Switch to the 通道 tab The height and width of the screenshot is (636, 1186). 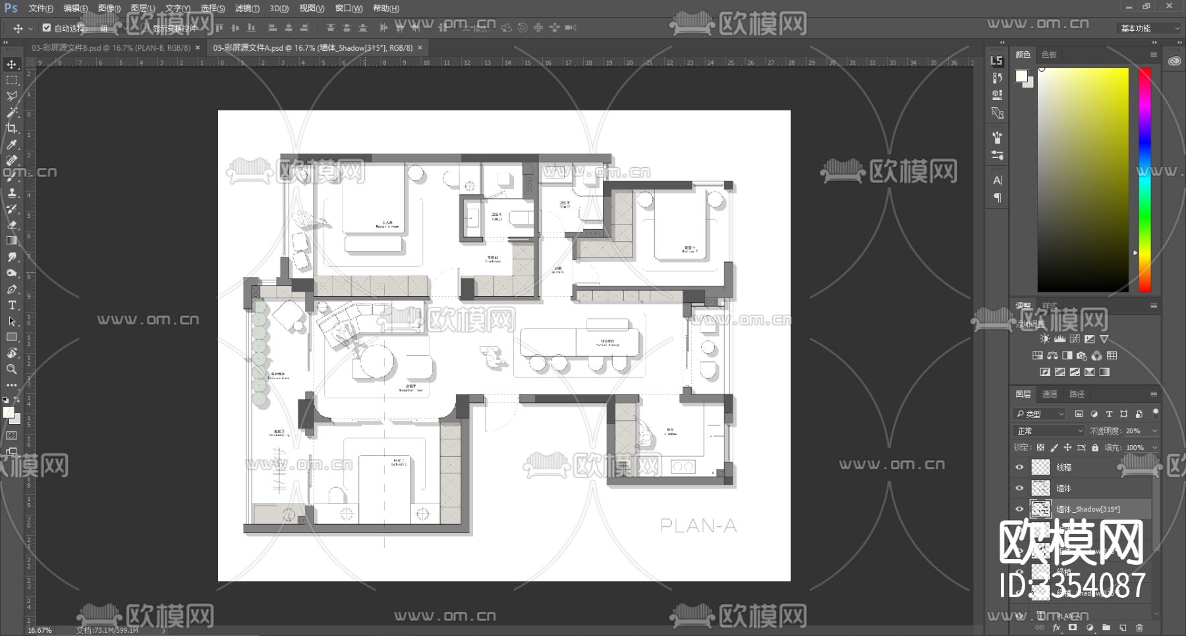(x=1050, y=394)
